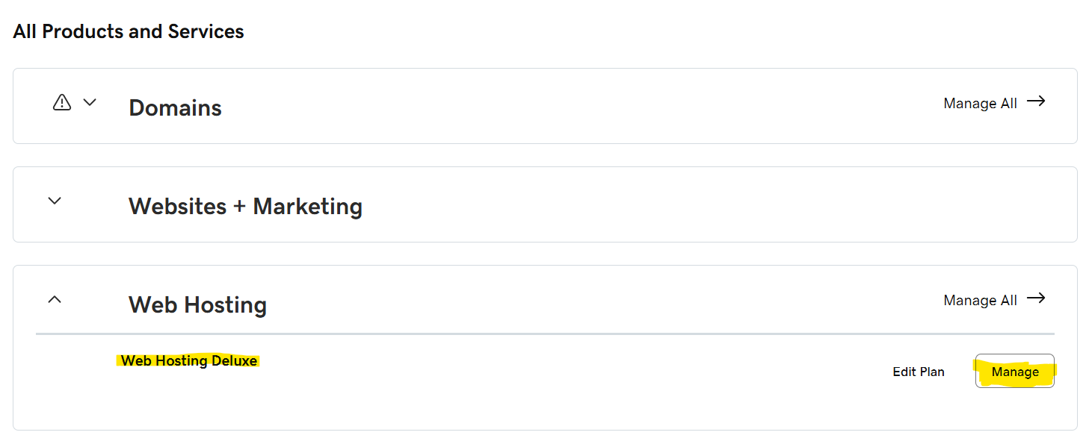Click the All Products and Services title

(x=129, y=31)
